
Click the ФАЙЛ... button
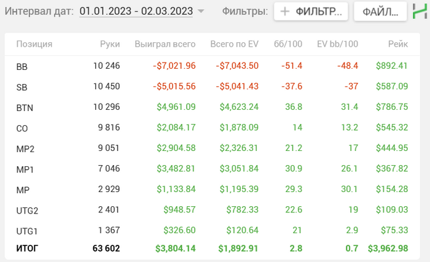(x=380, y=11)
